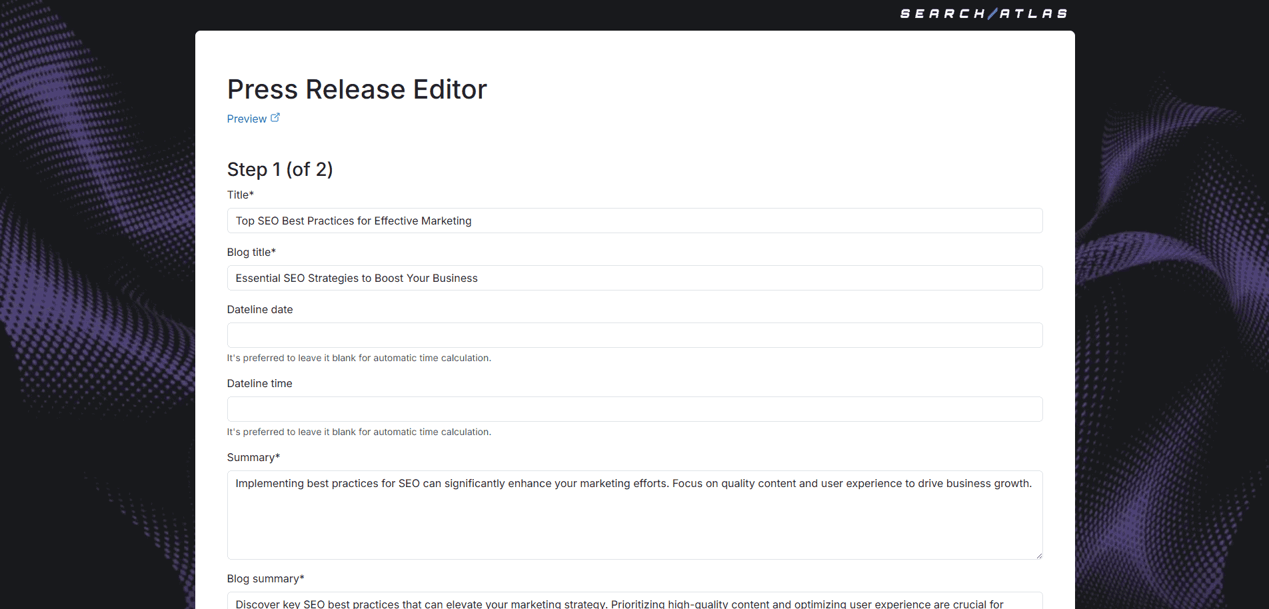The width and height of the screenshot is (1269, 609).
Task: Click the hint text below Dateline time field
Action: coord(359,432)
